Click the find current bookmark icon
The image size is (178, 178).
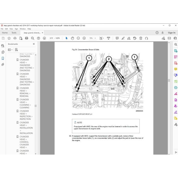tap(16, 50)
